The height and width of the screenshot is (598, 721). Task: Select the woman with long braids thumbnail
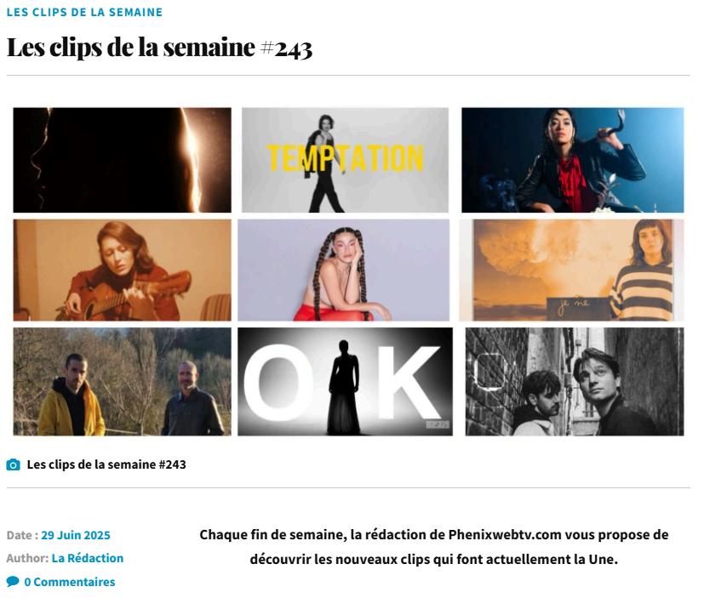pos(344,270)
